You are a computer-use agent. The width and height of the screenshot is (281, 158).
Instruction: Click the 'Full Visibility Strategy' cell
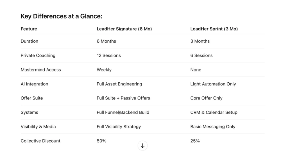point(119,127)
